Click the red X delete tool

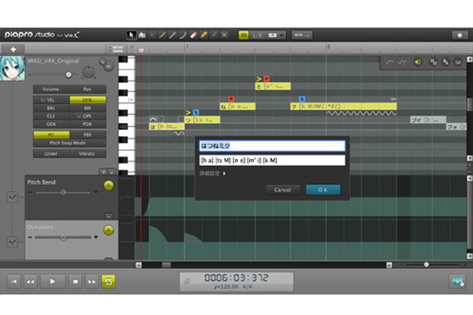(224, 35)
